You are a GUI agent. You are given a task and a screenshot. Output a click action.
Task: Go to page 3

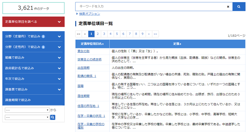point(104,34)
